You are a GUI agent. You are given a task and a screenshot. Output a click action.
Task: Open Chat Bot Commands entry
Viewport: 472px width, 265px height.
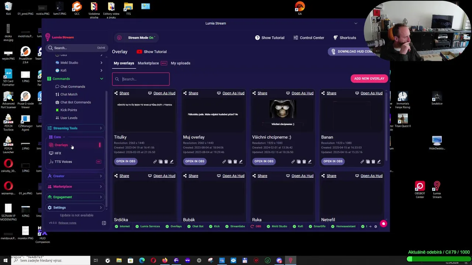(75, 102)
